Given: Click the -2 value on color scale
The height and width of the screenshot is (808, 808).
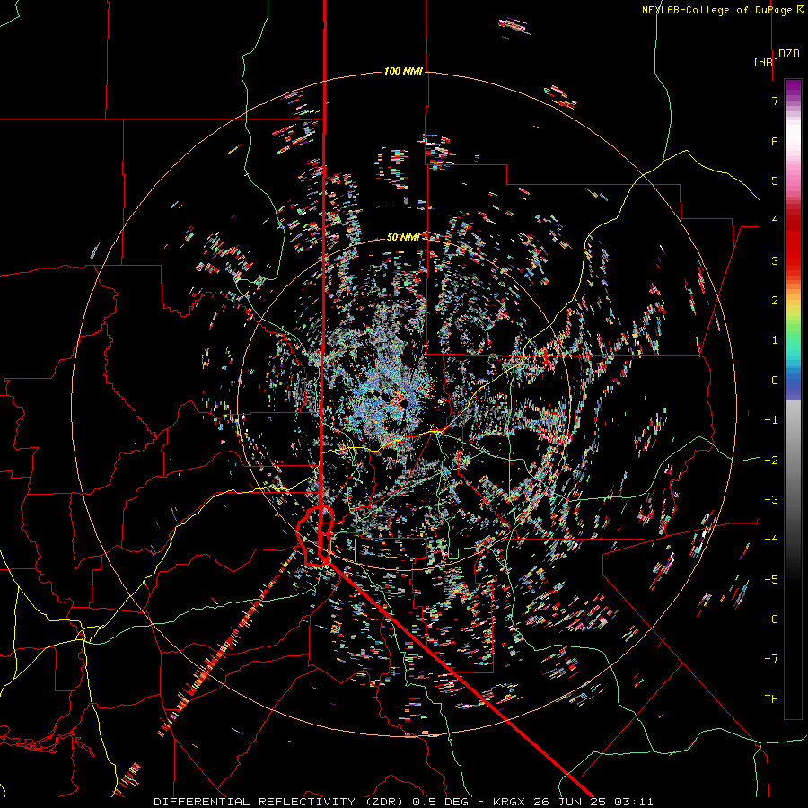Looking at the screenshot, I should [771, 461].
